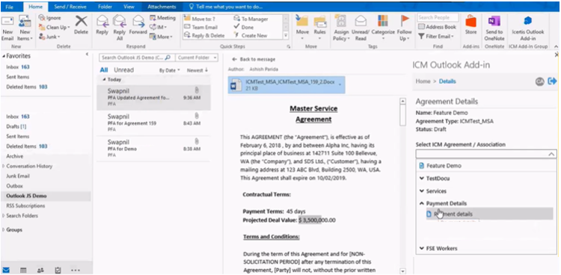Click the Forward icon
The height and width of the screenshot is (275, 561).
(138, 21)
